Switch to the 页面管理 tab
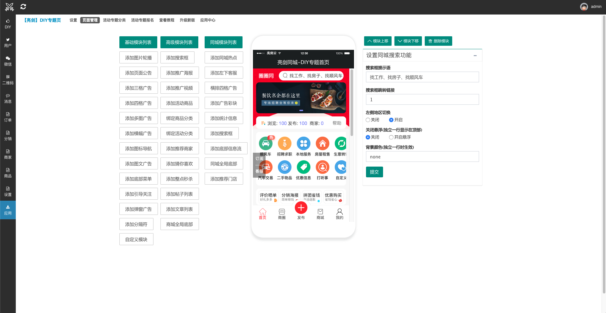Image resolution: width=606 pixels, height=313 pixels. point(90,20)
